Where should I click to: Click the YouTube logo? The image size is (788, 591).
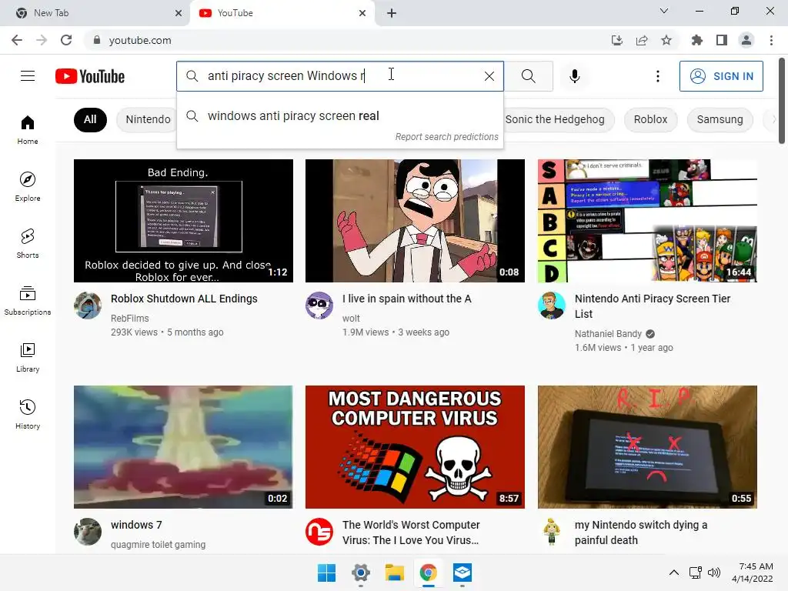pos(90,76)
